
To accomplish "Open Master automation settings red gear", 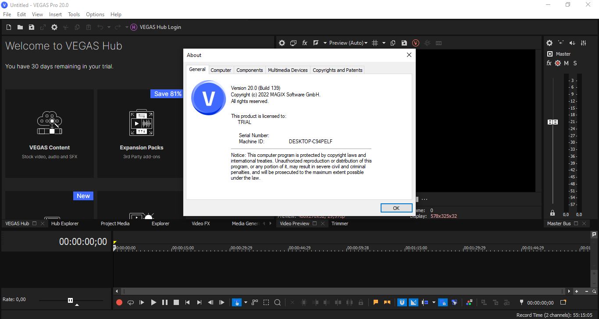I will click(558, 63).
